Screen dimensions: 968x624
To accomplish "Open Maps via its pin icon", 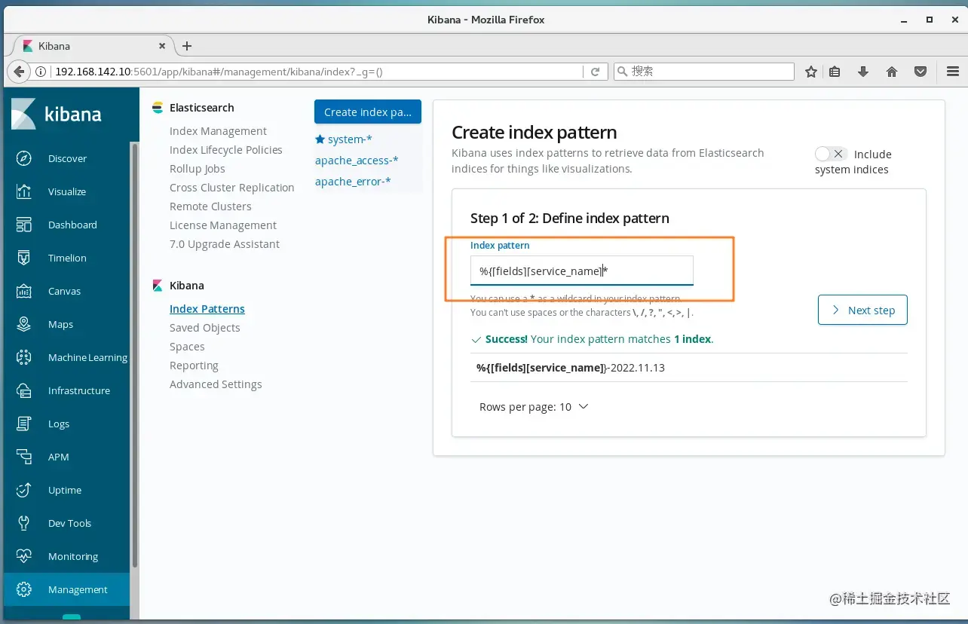I will (x=24, y=324).
